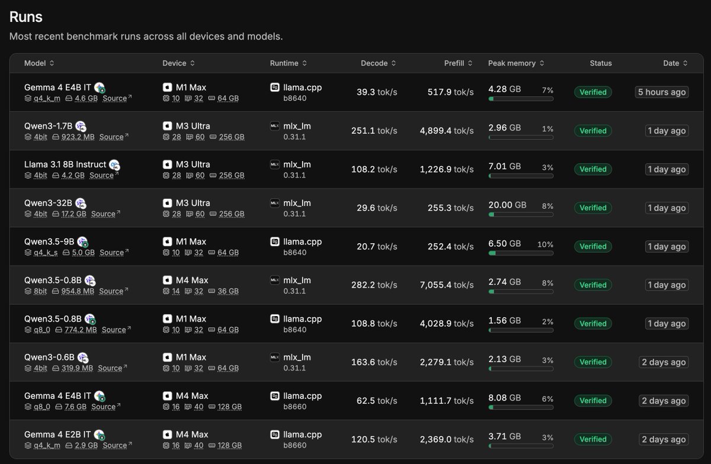Image resolution: width=711 pixels, height=464 pixels.
Task: Click the Verified badge in the Qwen3-0.6B row
Action: coord(592,362)
